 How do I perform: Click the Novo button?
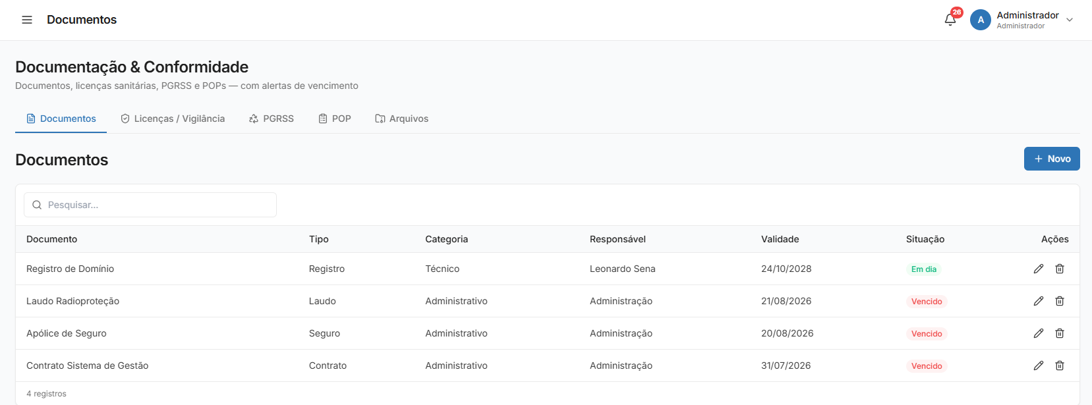[x=1052, y=159]
